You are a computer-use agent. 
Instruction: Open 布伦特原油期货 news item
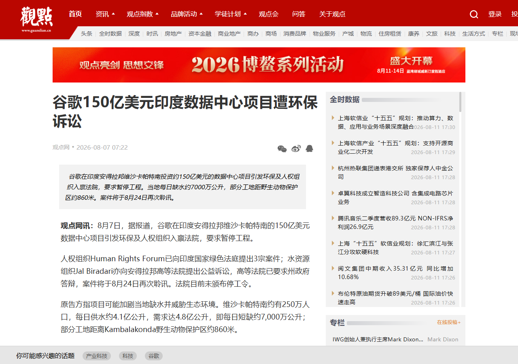coord(395,298)
